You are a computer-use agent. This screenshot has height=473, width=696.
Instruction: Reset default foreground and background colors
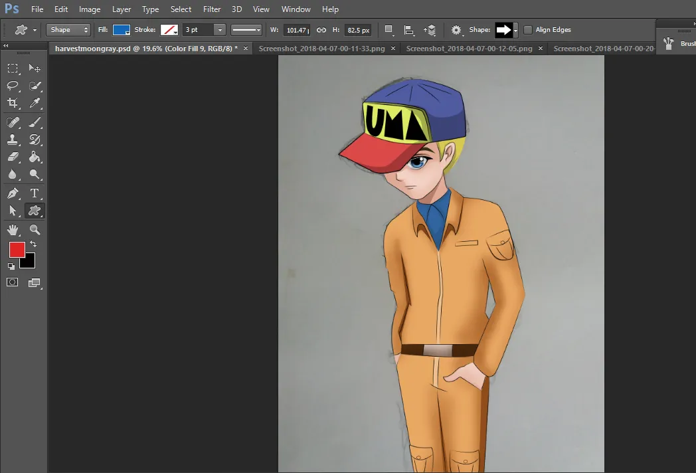tap(11, 266)
